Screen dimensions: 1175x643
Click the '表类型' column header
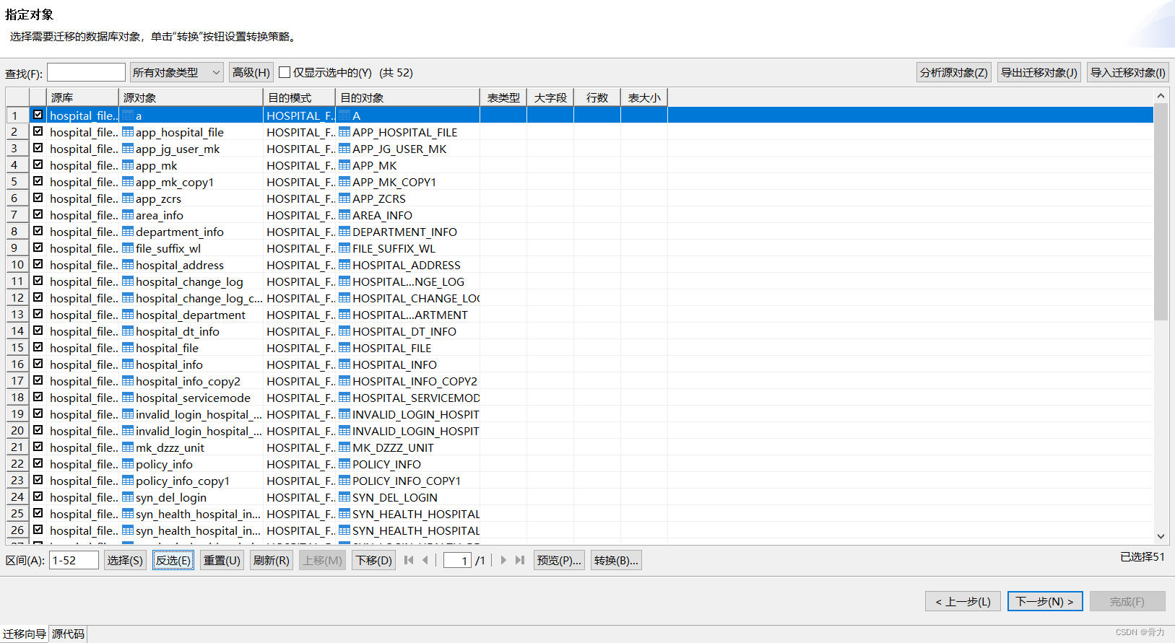503,97
